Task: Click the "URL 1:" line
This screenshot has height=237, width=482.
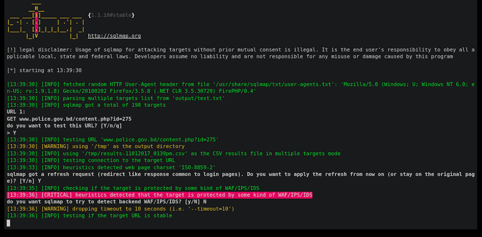Action: [x=16, y=112]
